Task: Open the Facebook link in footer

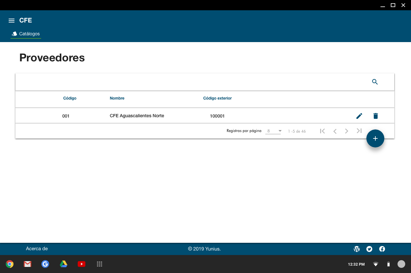Action: pyautogui.click(x=382, y=249)
